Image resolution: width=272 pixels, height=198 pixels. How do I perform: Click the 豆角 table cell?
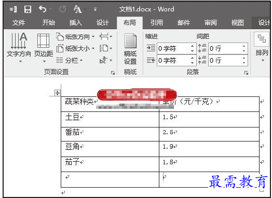110,149
